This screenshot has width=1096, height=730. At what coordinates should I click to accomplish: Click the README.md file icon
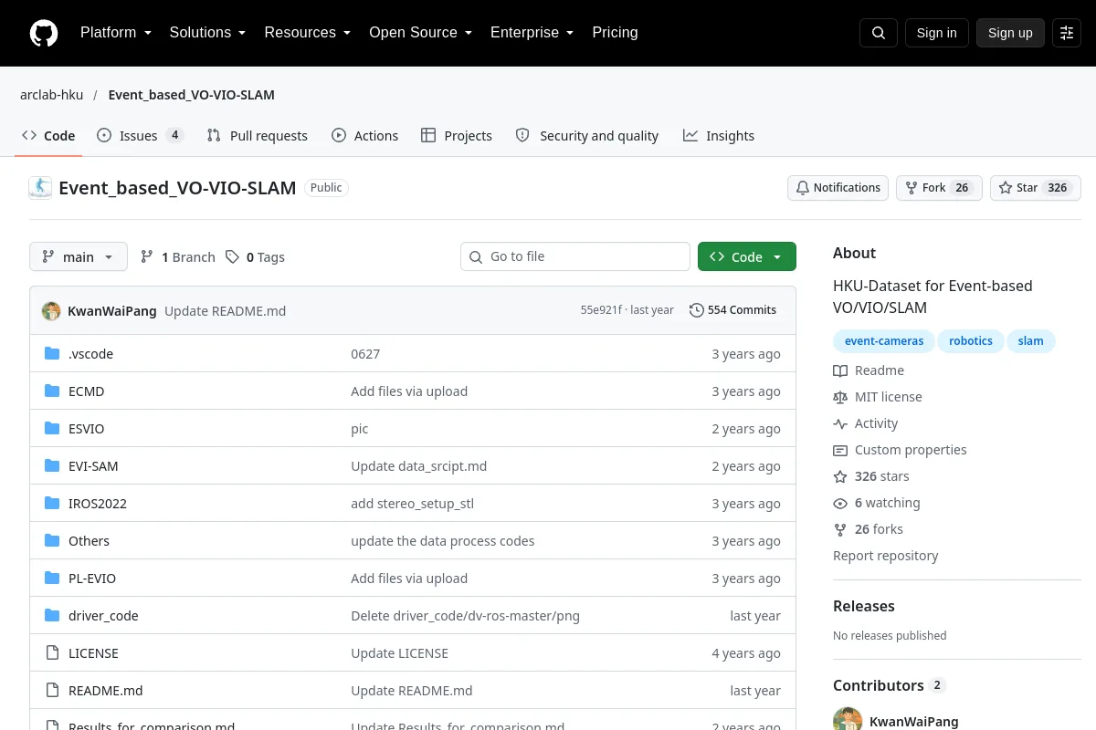[x=52, y=691]
